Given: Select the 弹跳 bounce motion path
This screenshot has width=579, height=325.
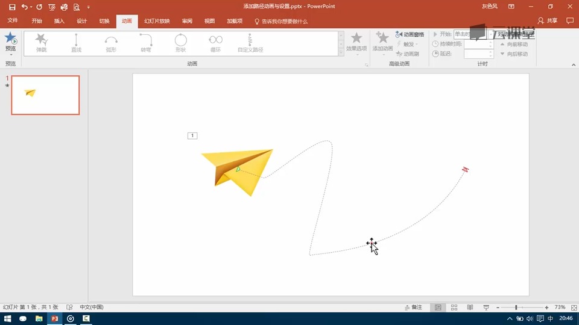Looking at the screenshot, I should [42, 43].
